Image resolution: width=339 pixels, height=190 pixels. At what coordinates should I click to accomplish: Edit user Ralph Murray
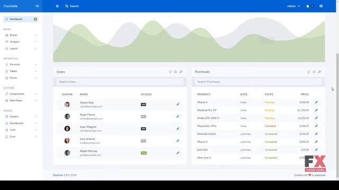pyautogui.click(x=178, y=153)
